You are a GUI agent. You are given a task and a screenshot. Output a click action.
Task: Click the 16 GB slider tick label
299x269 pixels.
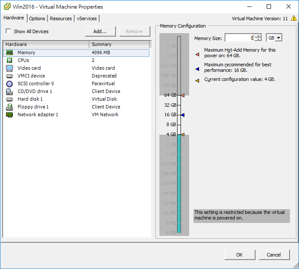pos(170,114)
